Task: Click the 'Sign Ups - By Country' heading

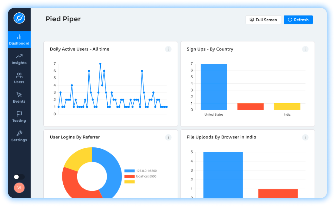Action: [x=210, y=49]
